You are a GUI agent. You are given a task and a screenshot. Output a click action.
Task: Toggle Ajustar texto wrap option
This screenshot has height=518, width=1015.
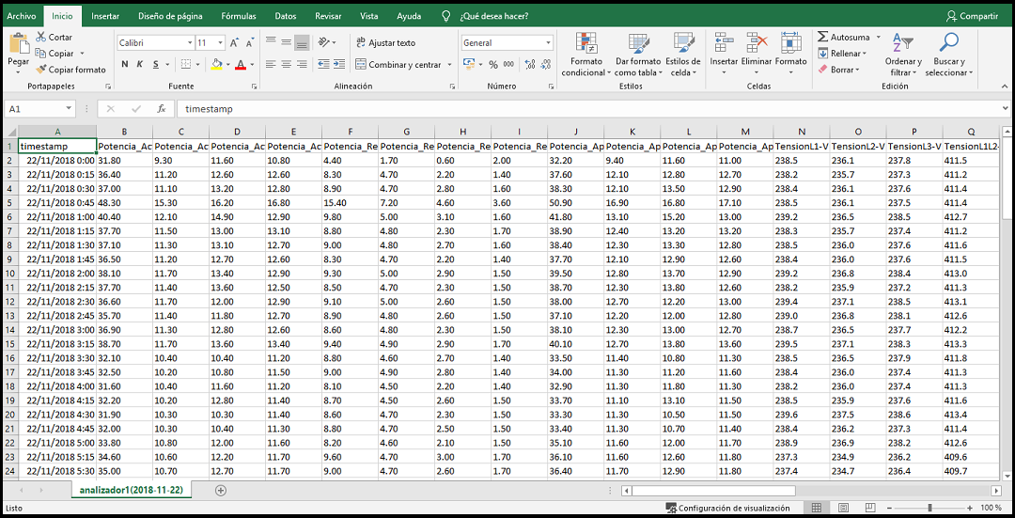[385, 43]
